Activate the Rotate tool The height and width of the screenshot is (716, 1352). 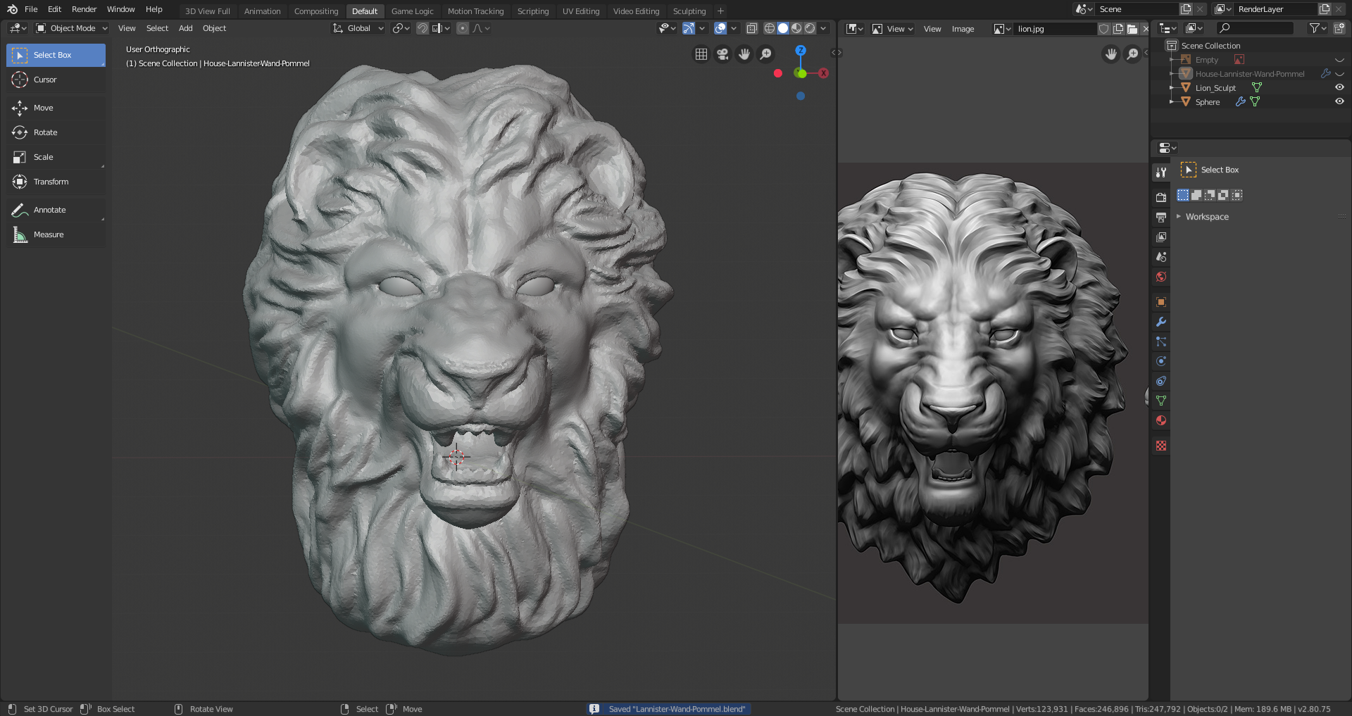tap(56, 132)
